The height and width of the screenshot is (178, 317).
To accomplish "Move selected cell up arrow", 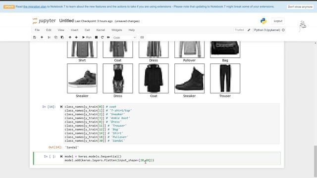I will [70, 38].
